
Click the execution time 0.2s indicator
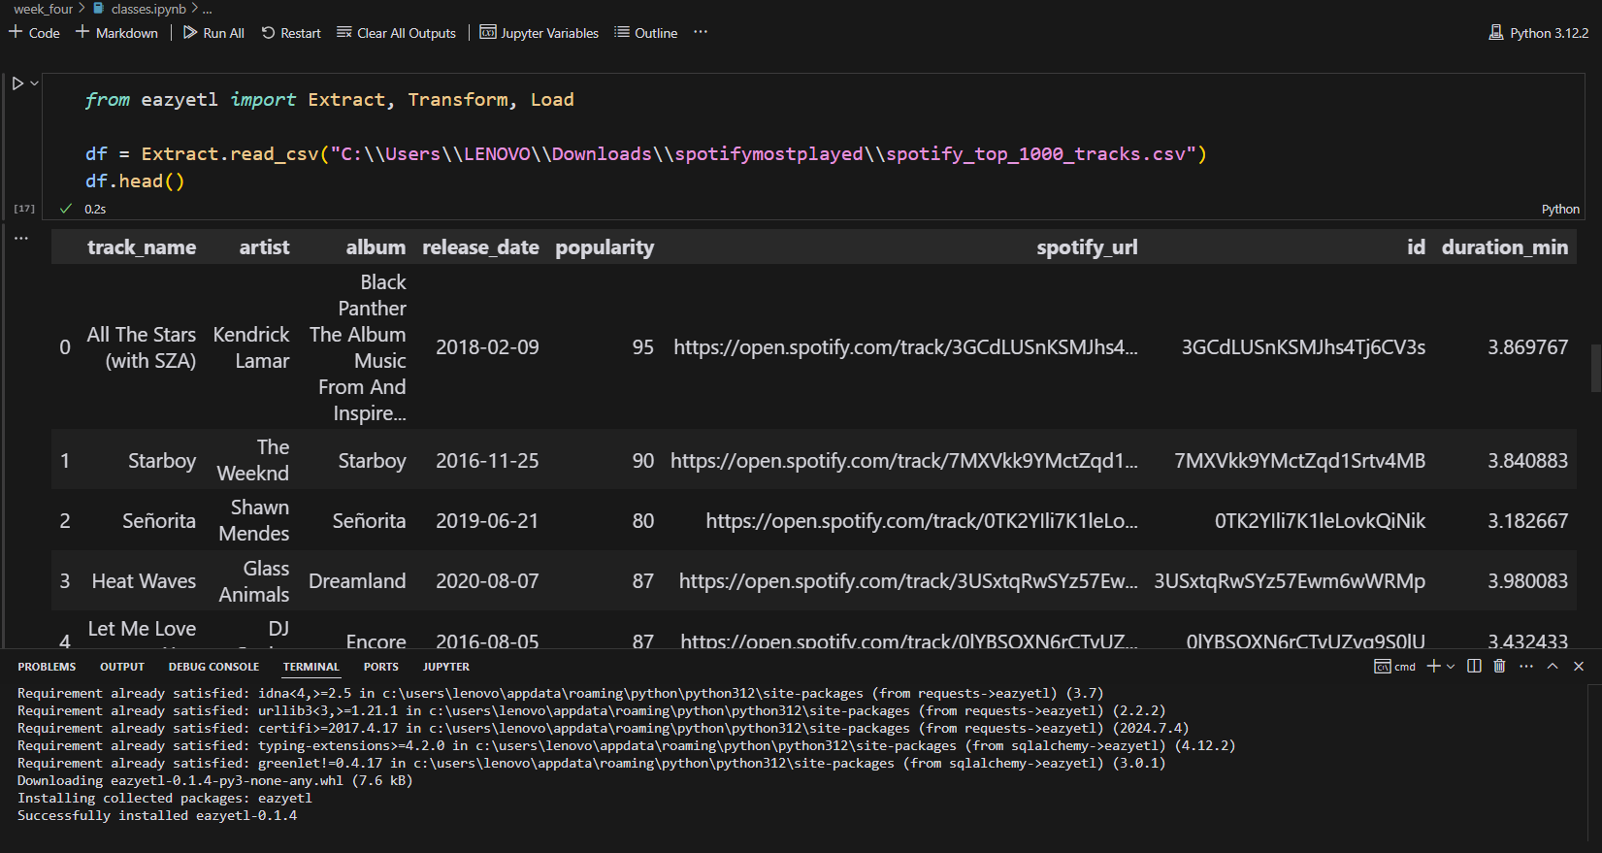tap(95, 209)
